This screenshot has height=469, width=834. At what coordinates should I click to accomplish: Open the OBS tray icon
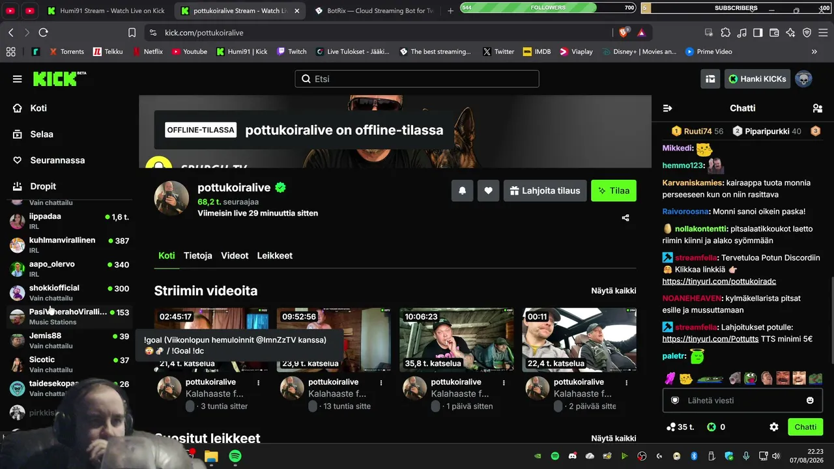point(642,456)
